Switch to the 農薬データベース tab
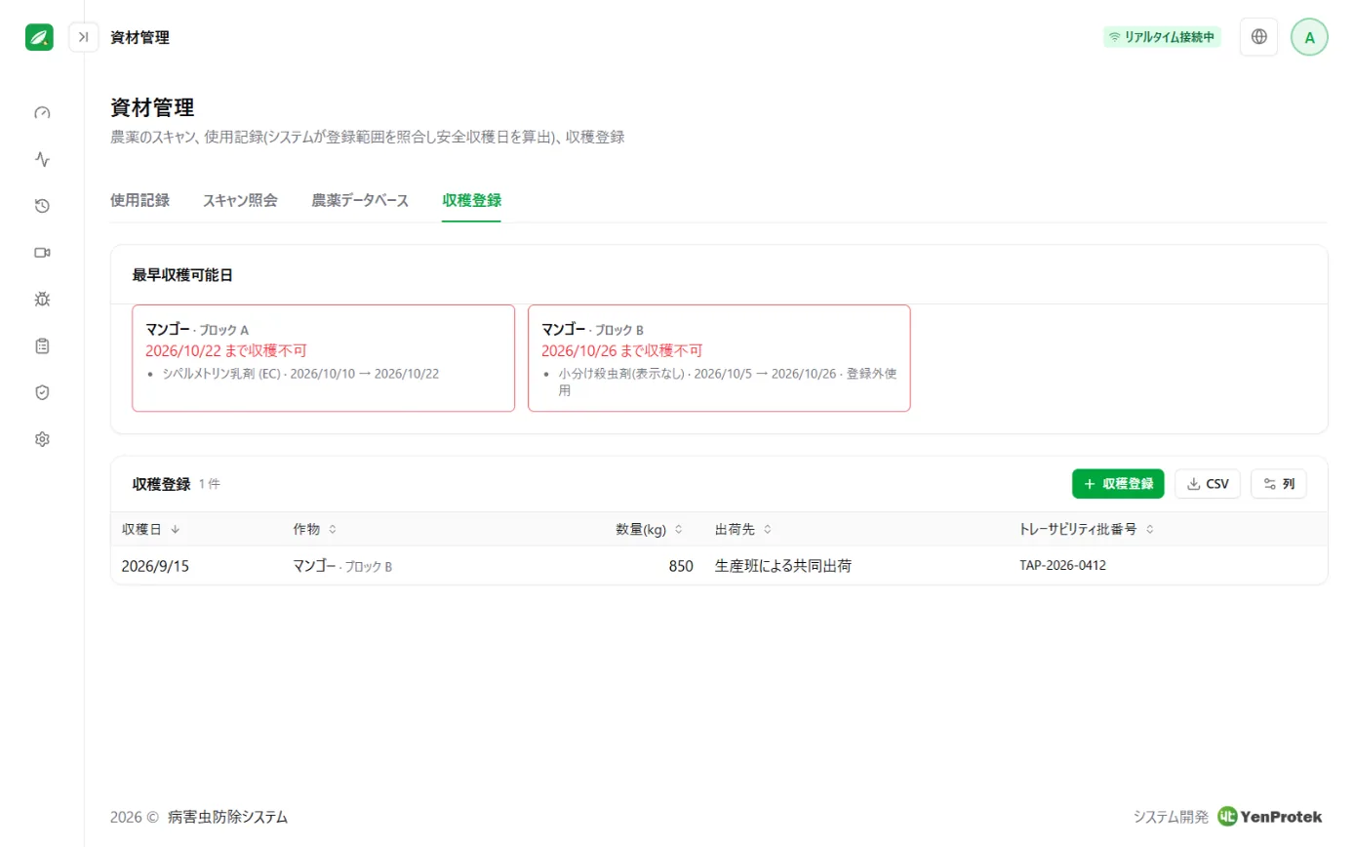 pos(360,200)
